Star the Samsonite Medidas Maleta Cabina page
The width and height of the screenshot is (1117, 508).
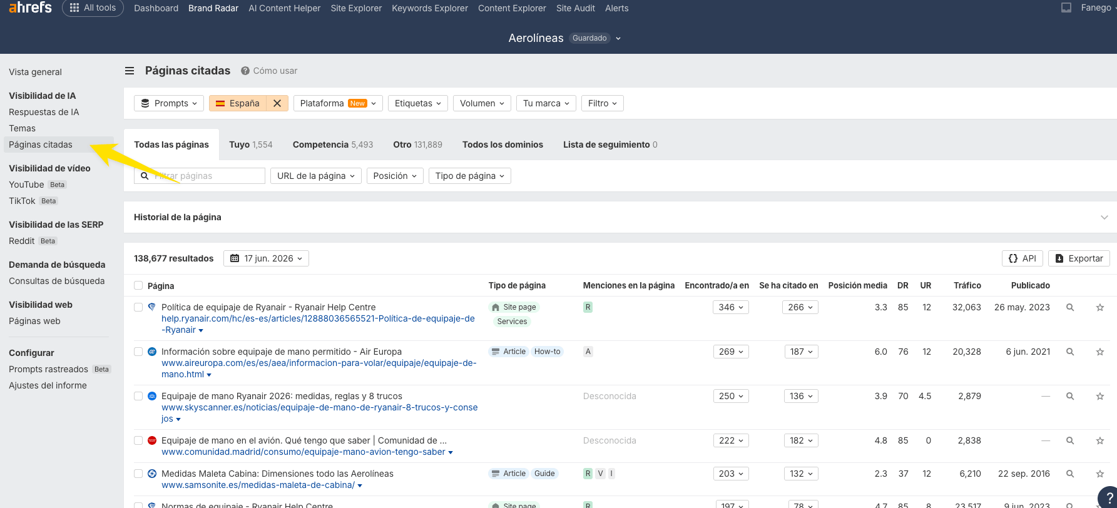click(x=1100, y=474)
